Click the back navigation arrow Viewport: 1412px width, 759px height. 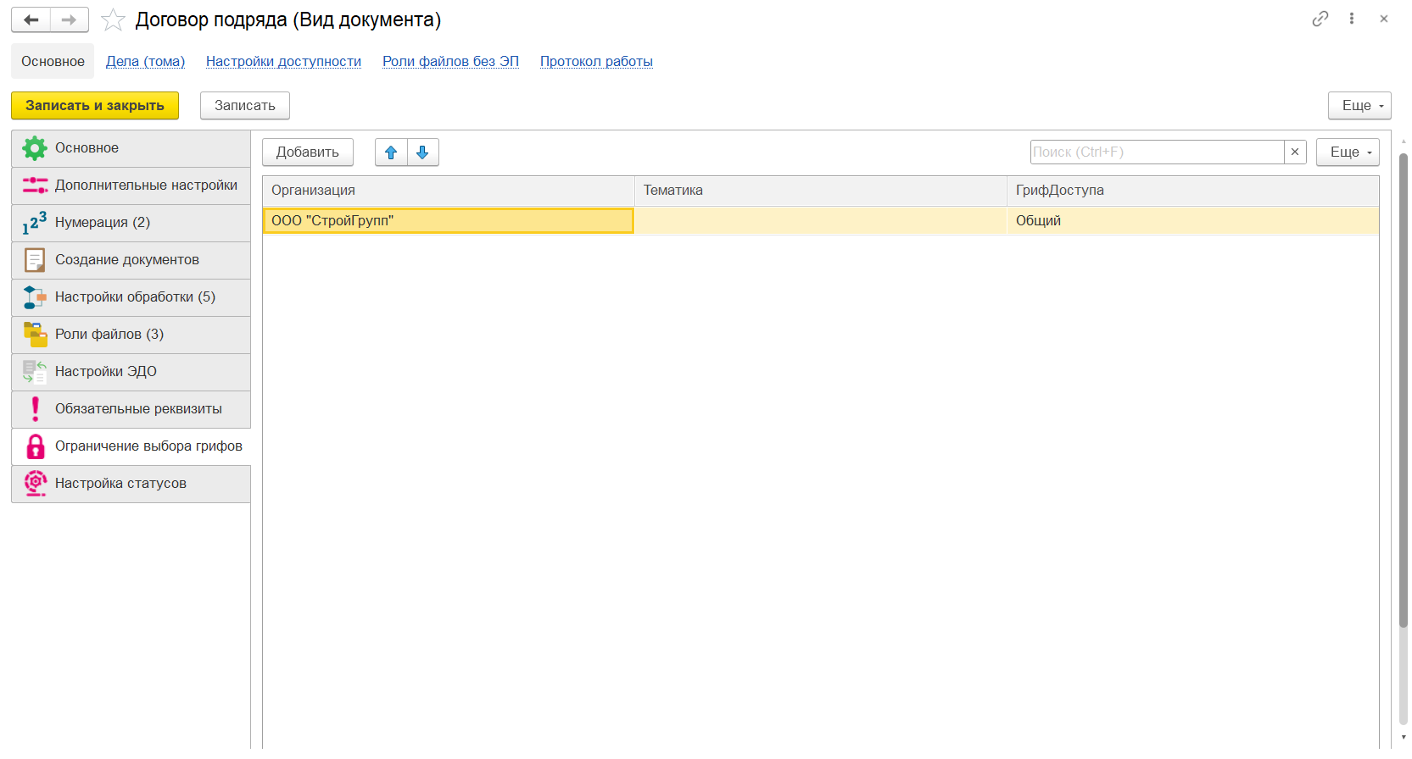coord(31,19)
